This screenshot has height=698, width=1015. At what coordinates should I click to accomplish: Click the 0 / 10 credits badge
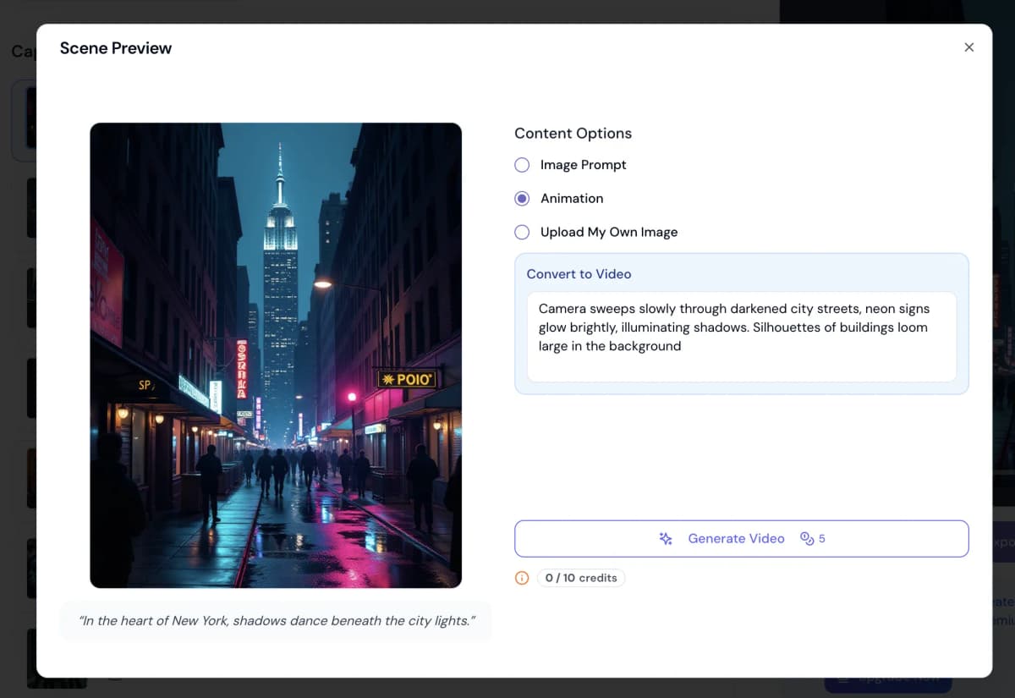click(581, 579)
